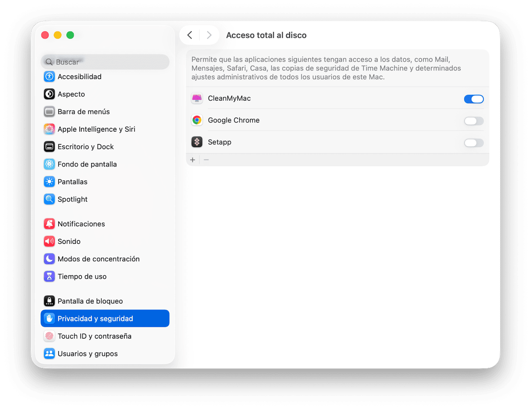This screenshot has height=409, width=531.
Task: Select Modos de concentración in sidebar
Action: [98, 259]
